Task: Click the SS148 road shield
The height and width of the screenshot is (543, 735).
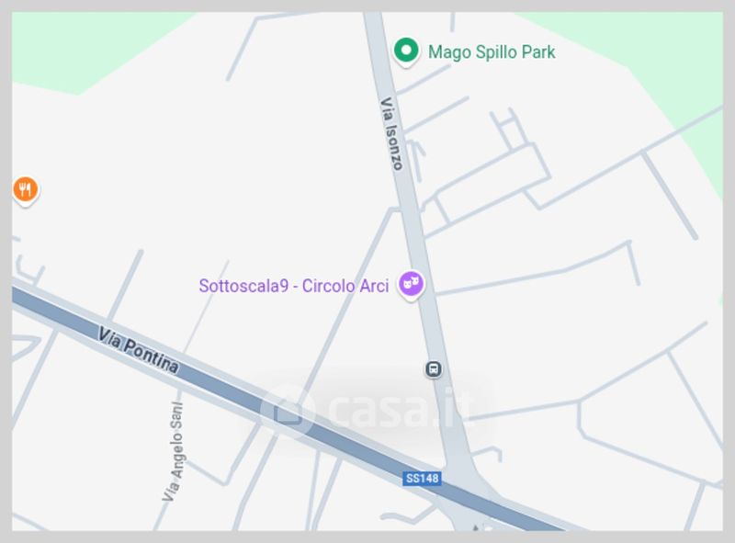Action: click(x=422, y=479)
